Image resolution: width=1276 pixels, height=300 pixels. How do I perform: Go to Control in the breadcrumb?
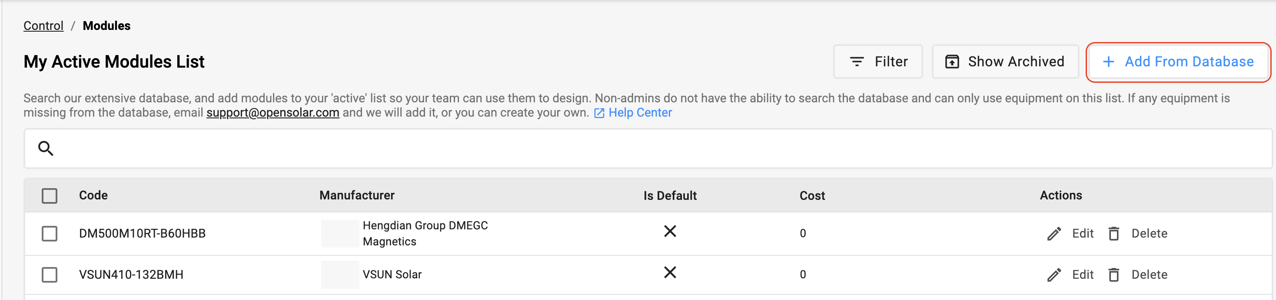coord(43,26)
